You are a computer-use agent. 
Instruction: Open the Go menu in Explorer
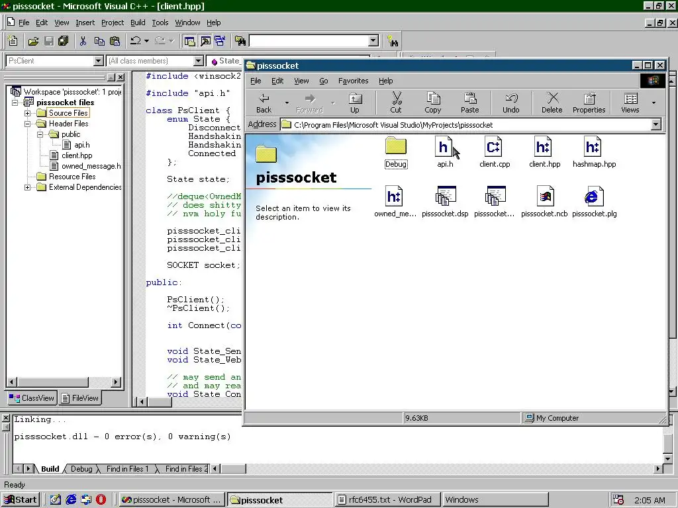click(323, 81)
